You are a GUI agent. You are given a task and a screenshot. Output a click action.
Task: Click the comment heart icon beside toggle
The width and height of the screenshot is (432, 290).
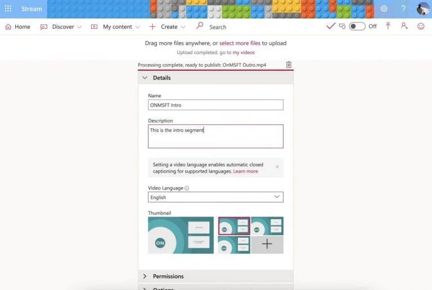(x=342, y=26)
